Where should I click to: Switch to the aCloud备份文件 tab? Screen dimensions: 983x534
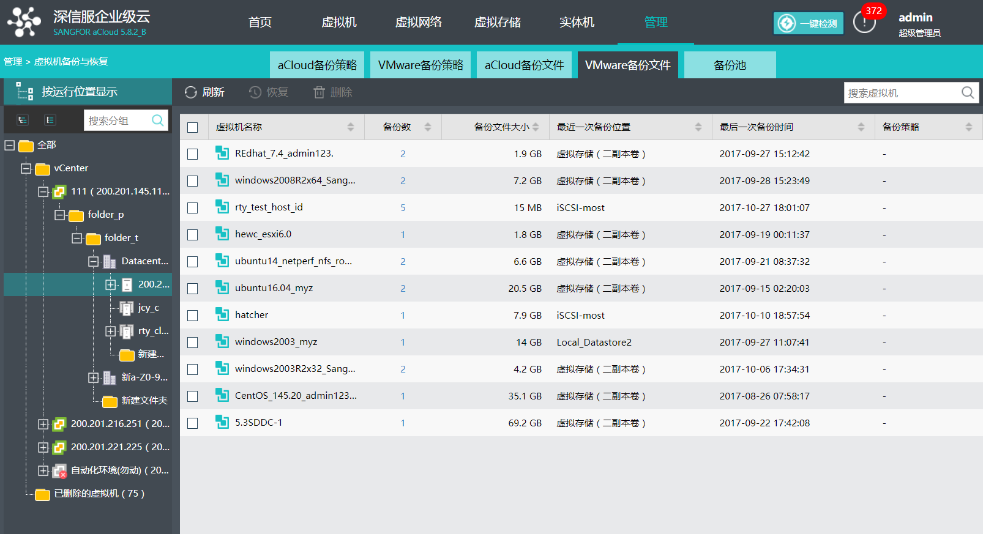click(x=524, y=65)
